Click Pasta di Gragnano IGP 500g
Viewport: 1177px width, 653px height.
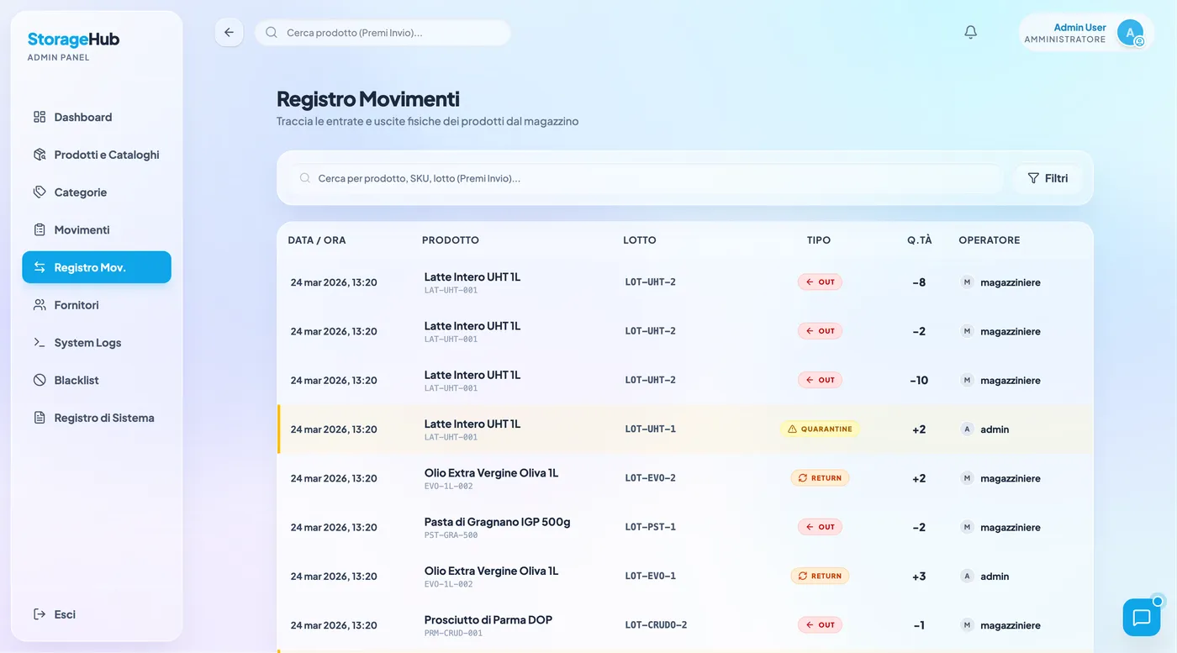point(498,522)
